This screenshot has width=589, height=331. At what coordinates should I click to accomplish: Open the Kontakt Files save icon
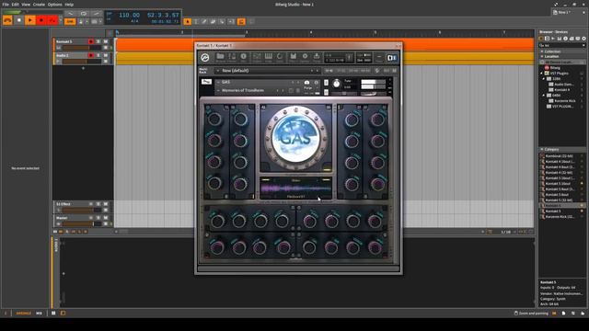point(293,57)
